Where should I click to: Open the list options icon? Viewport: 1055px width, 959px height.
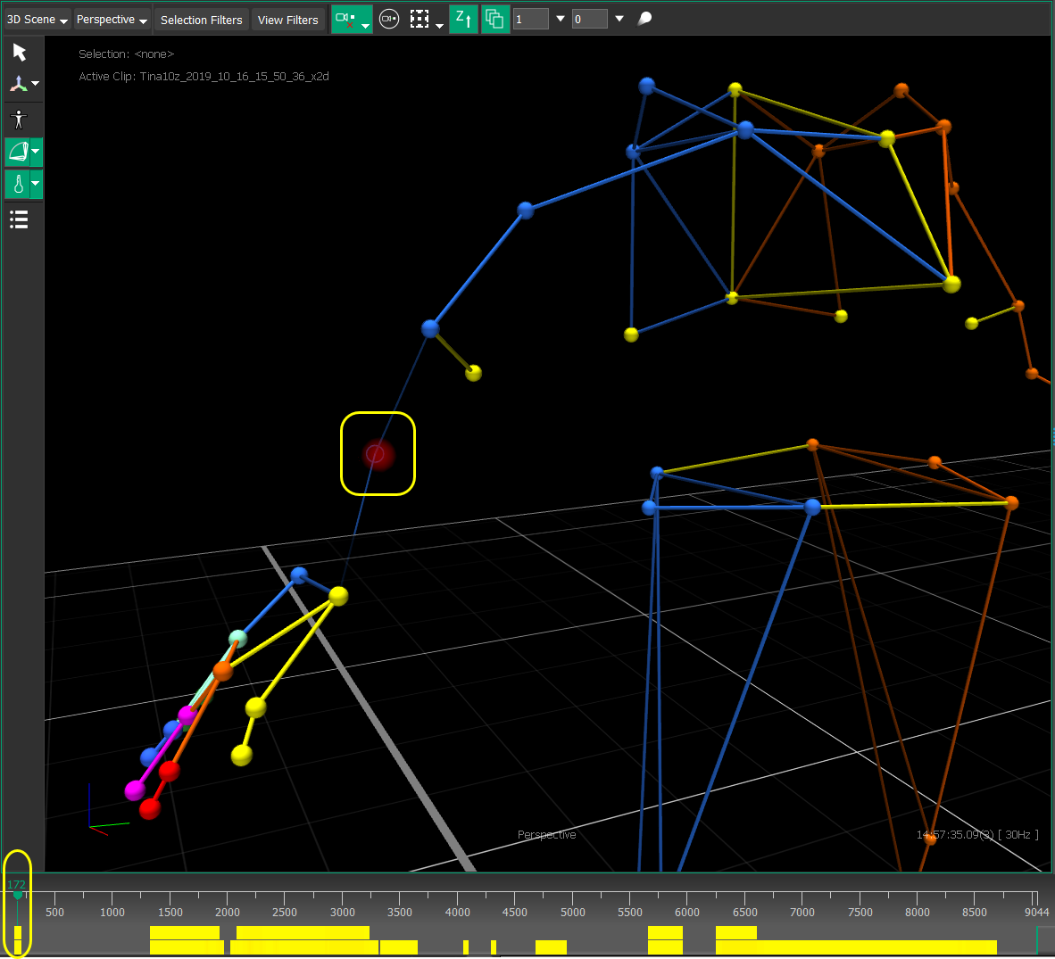pos(19,219)
